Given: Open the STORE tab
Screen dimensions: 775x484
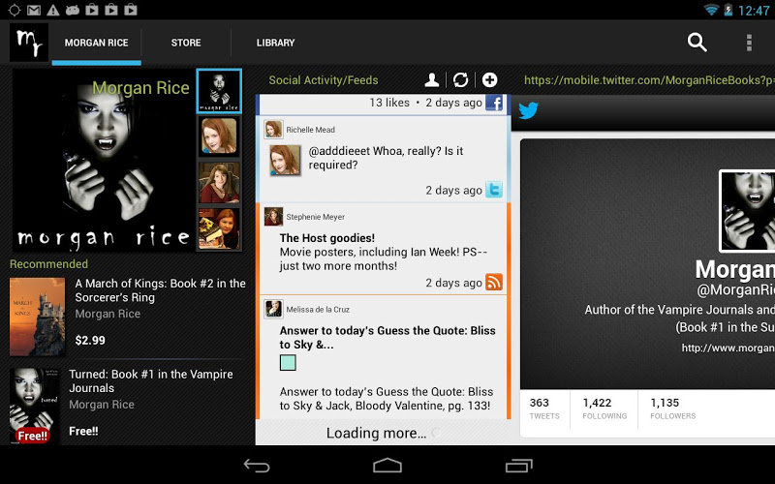Looking at the screenshot, I should (186, 43).
